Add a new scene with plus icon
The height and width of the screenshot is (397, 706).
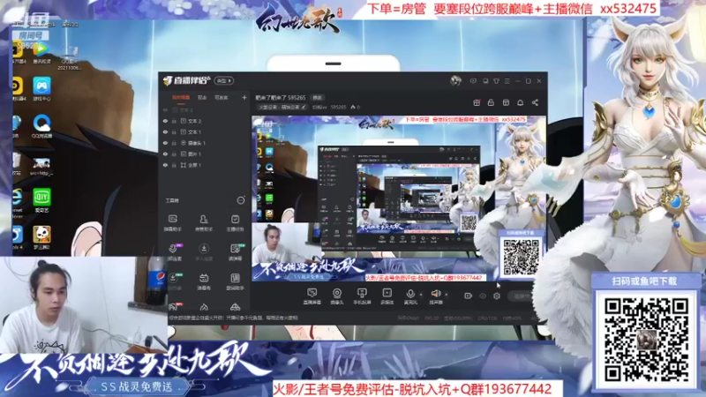click(244, 97)
